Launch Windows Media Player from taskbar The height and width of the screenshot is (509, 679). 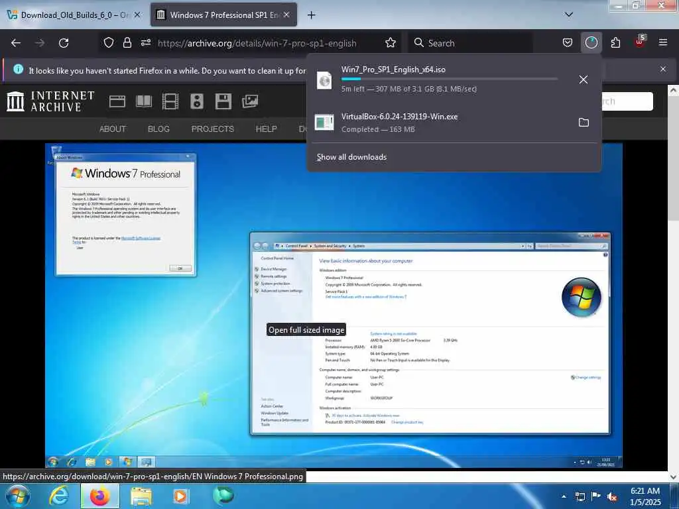pyautogui.click(x=181, y=496)
